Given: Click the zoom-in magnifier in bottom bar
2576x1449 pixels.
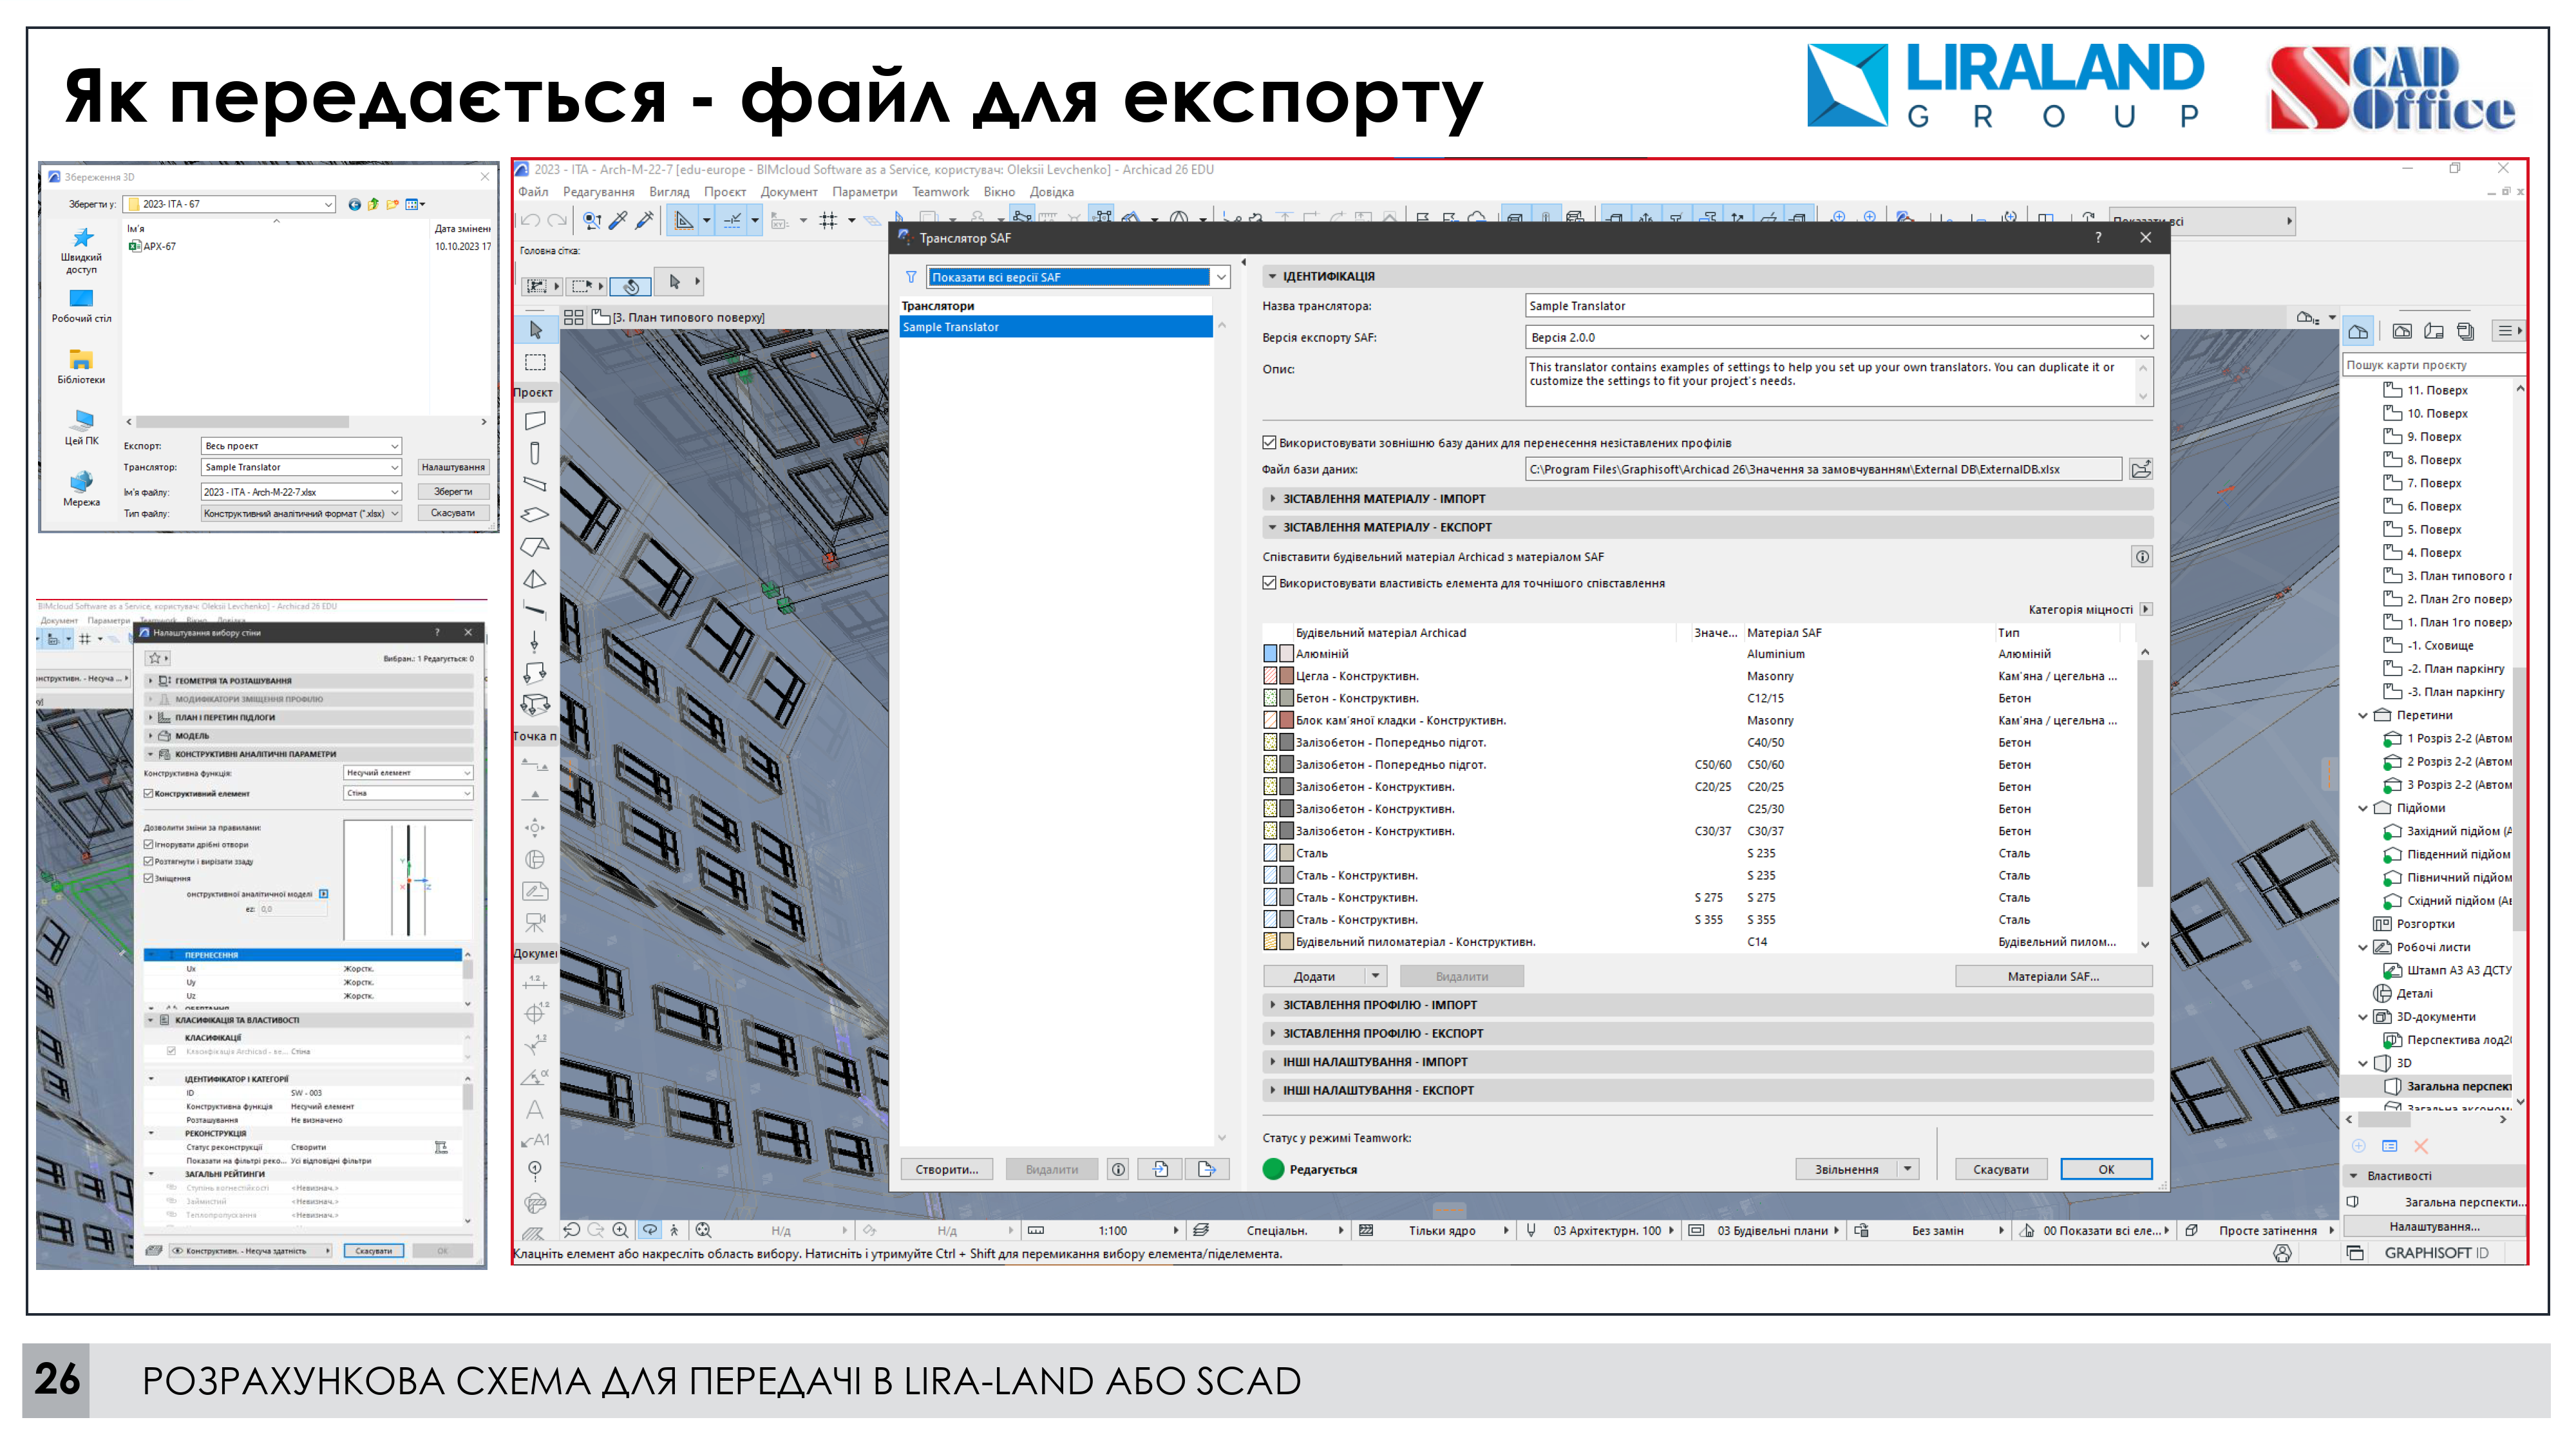Looking at the screenshot, I should (621, 1230).
